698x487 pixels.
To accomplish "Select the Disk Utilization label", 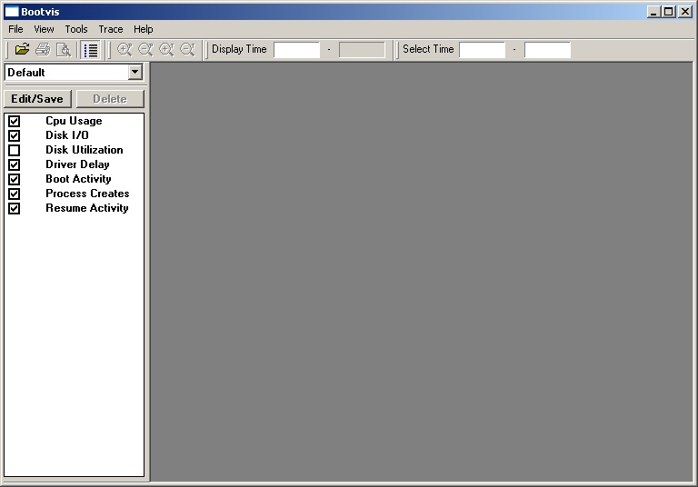I will coord(85,150).
